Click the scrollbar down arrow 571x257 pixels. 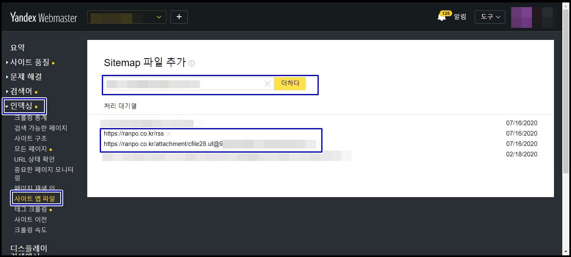566,251
